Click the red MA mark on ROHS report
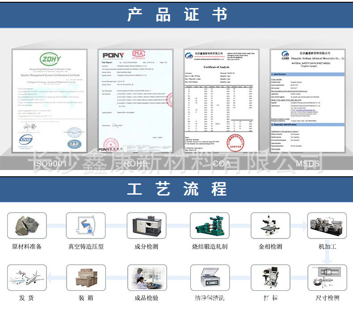 coord(139,54)
